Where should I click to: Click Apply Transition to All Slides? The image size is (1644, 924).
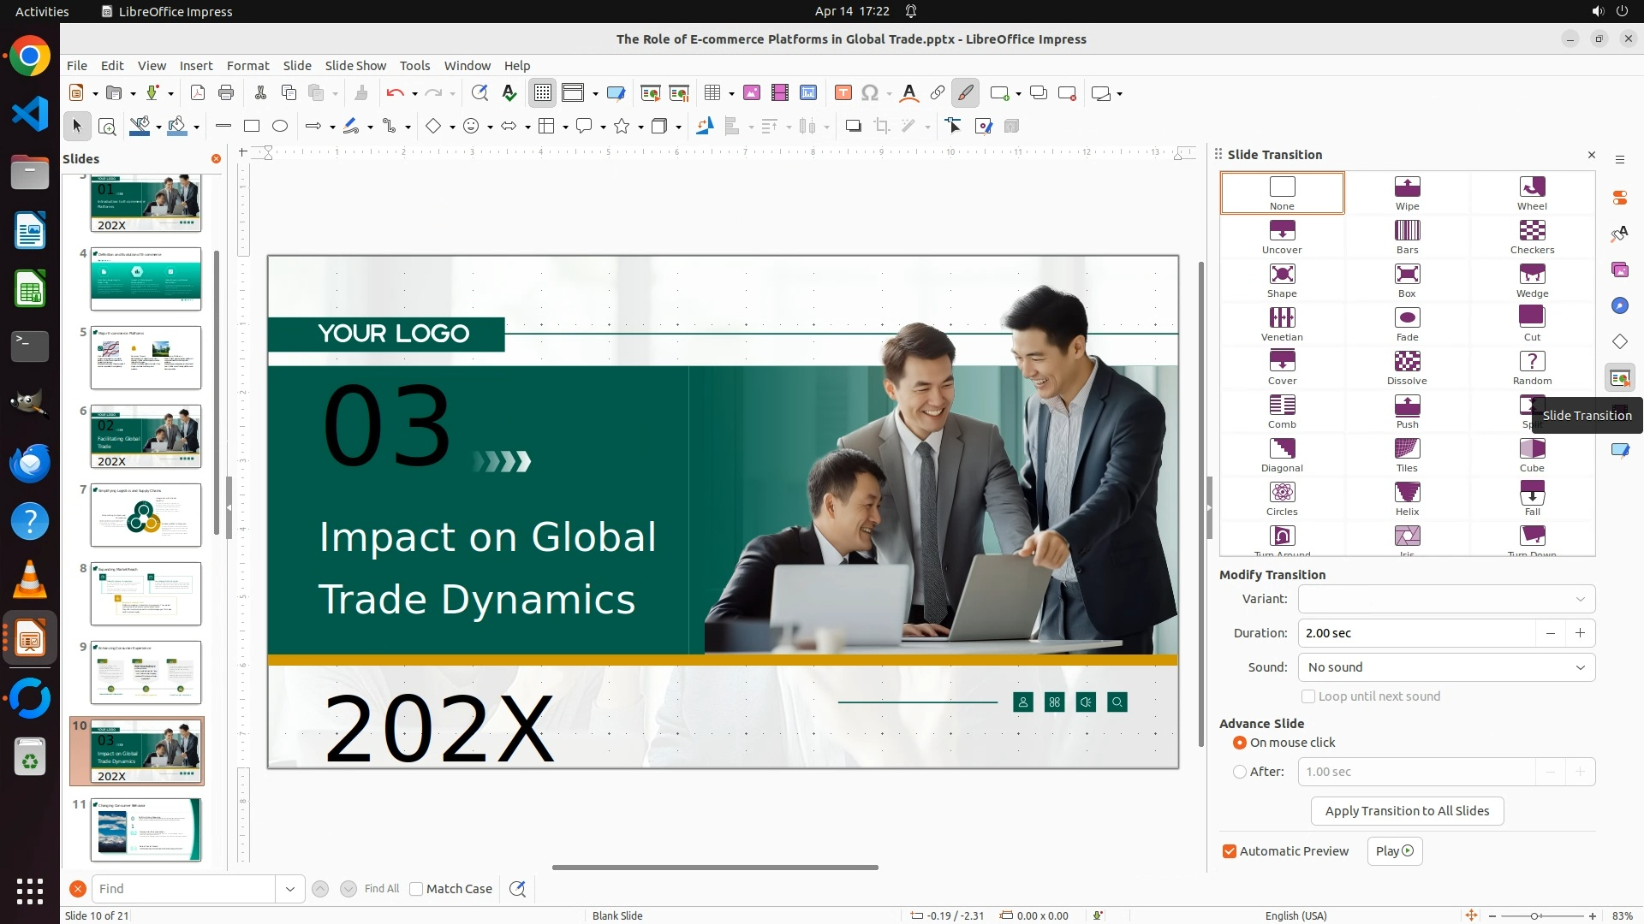(x=1407, y=811)
